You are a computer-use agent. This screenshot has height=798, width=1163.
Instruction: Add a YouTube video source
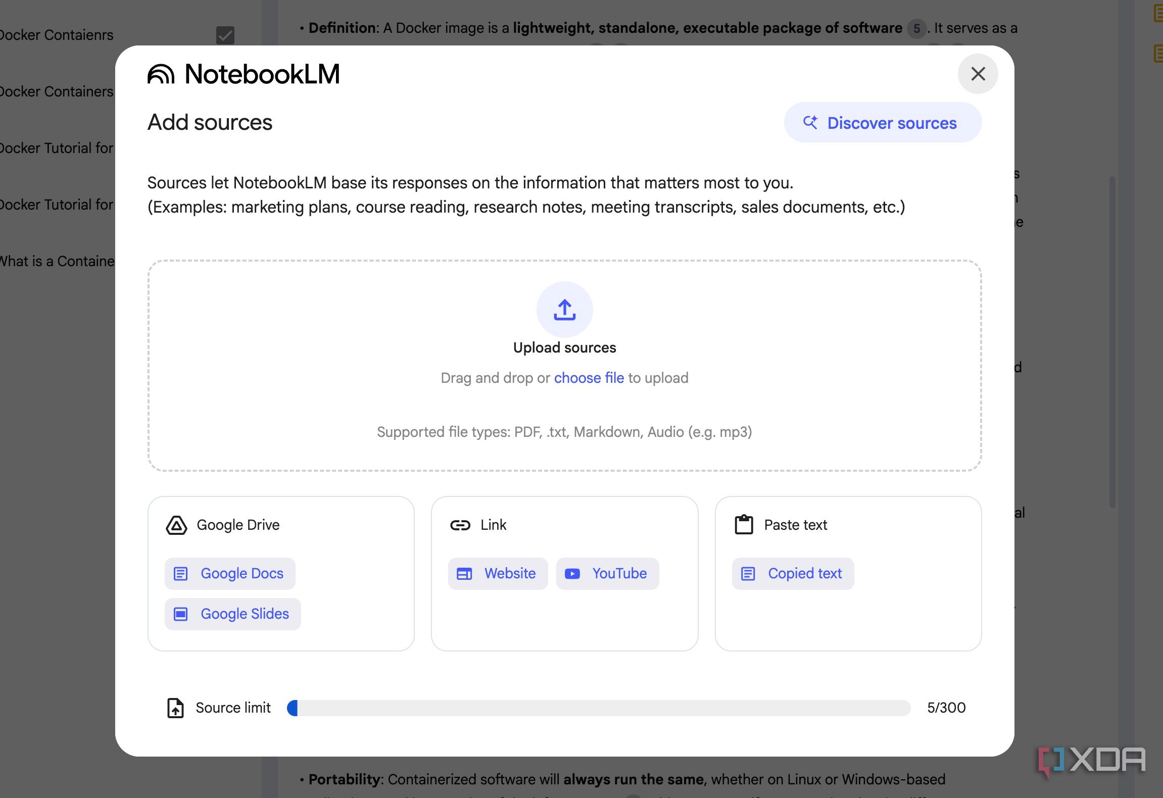click(607, 573)
